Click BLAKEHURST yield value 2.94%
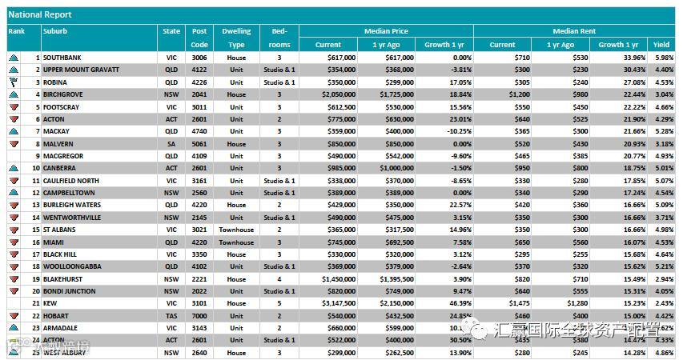This screenshot has height=360, width=683. coord(665,279)
